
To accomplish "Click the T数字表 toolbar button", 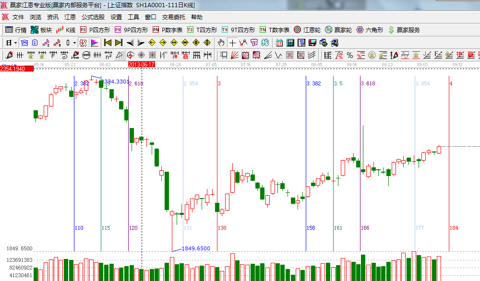I will (274, 30).
